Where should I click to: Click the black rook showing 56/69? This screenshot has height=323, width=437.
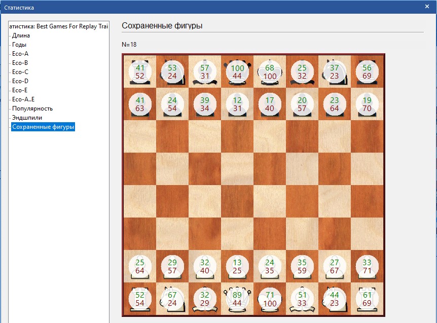(367, 72)
